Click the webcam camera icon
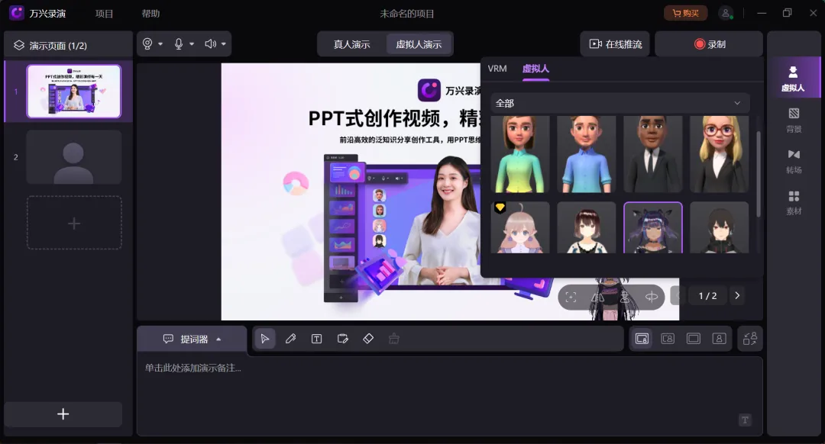 pos(147,44)
